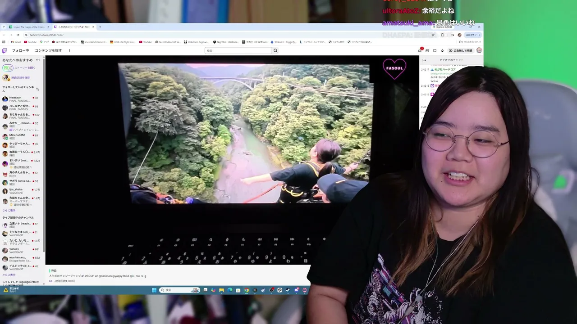Viewport: 577px width, 324px height.
Task: Open the Recent Minecraft Skins bookmark
Action: point(167,42)
